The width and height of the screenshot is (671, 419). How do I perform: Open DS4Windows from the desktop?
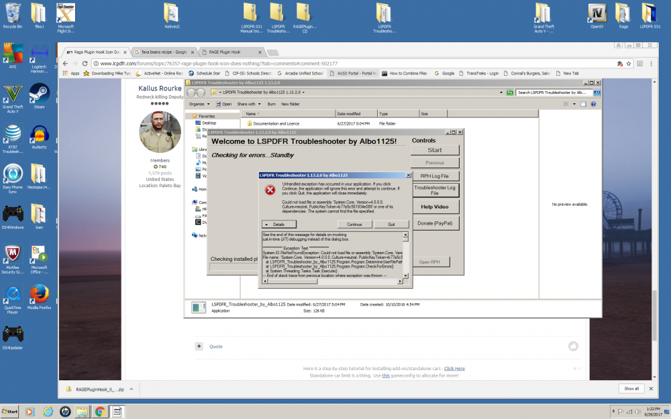coord(13,215)
